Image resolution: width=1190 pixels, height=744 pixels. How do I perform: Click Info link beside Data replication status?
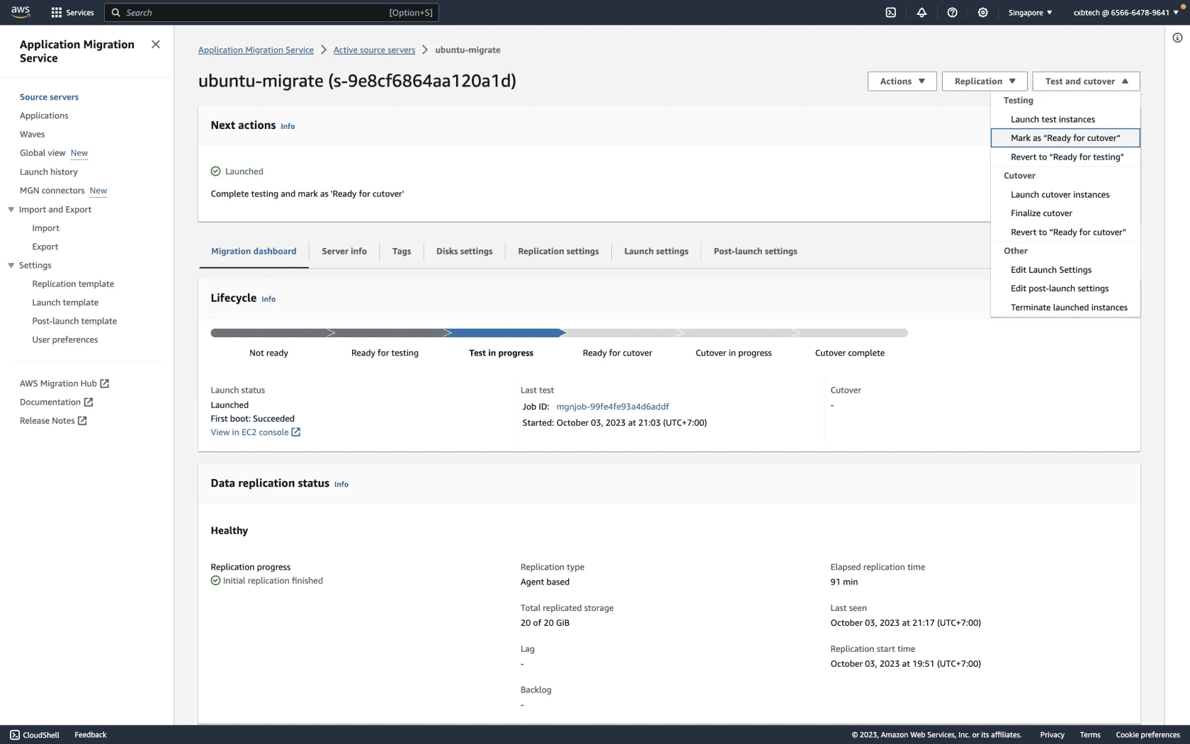pyautogui.click(x=341, y=485)
